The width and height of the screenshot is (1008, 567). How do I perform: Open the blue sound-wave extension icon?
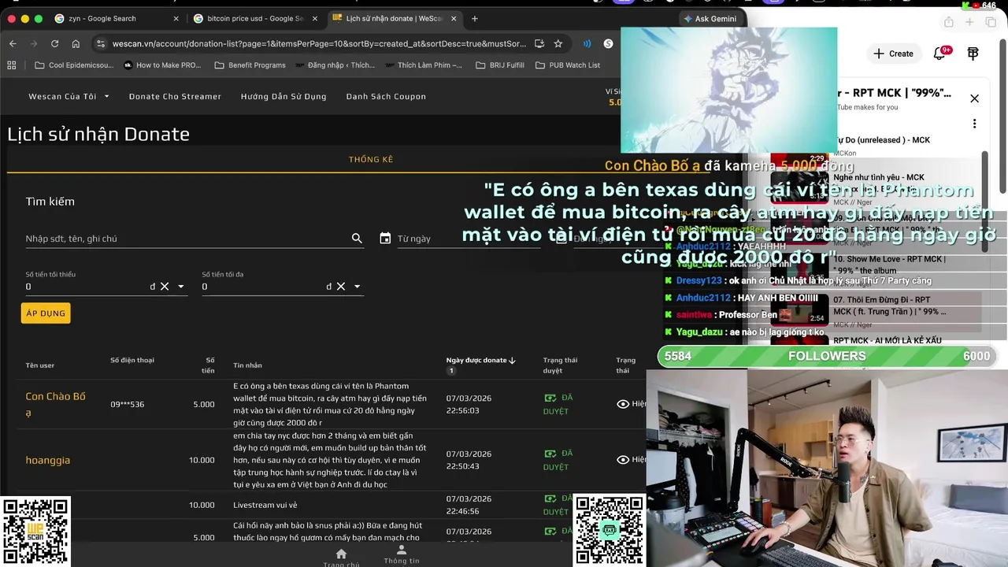pos(587,43)
